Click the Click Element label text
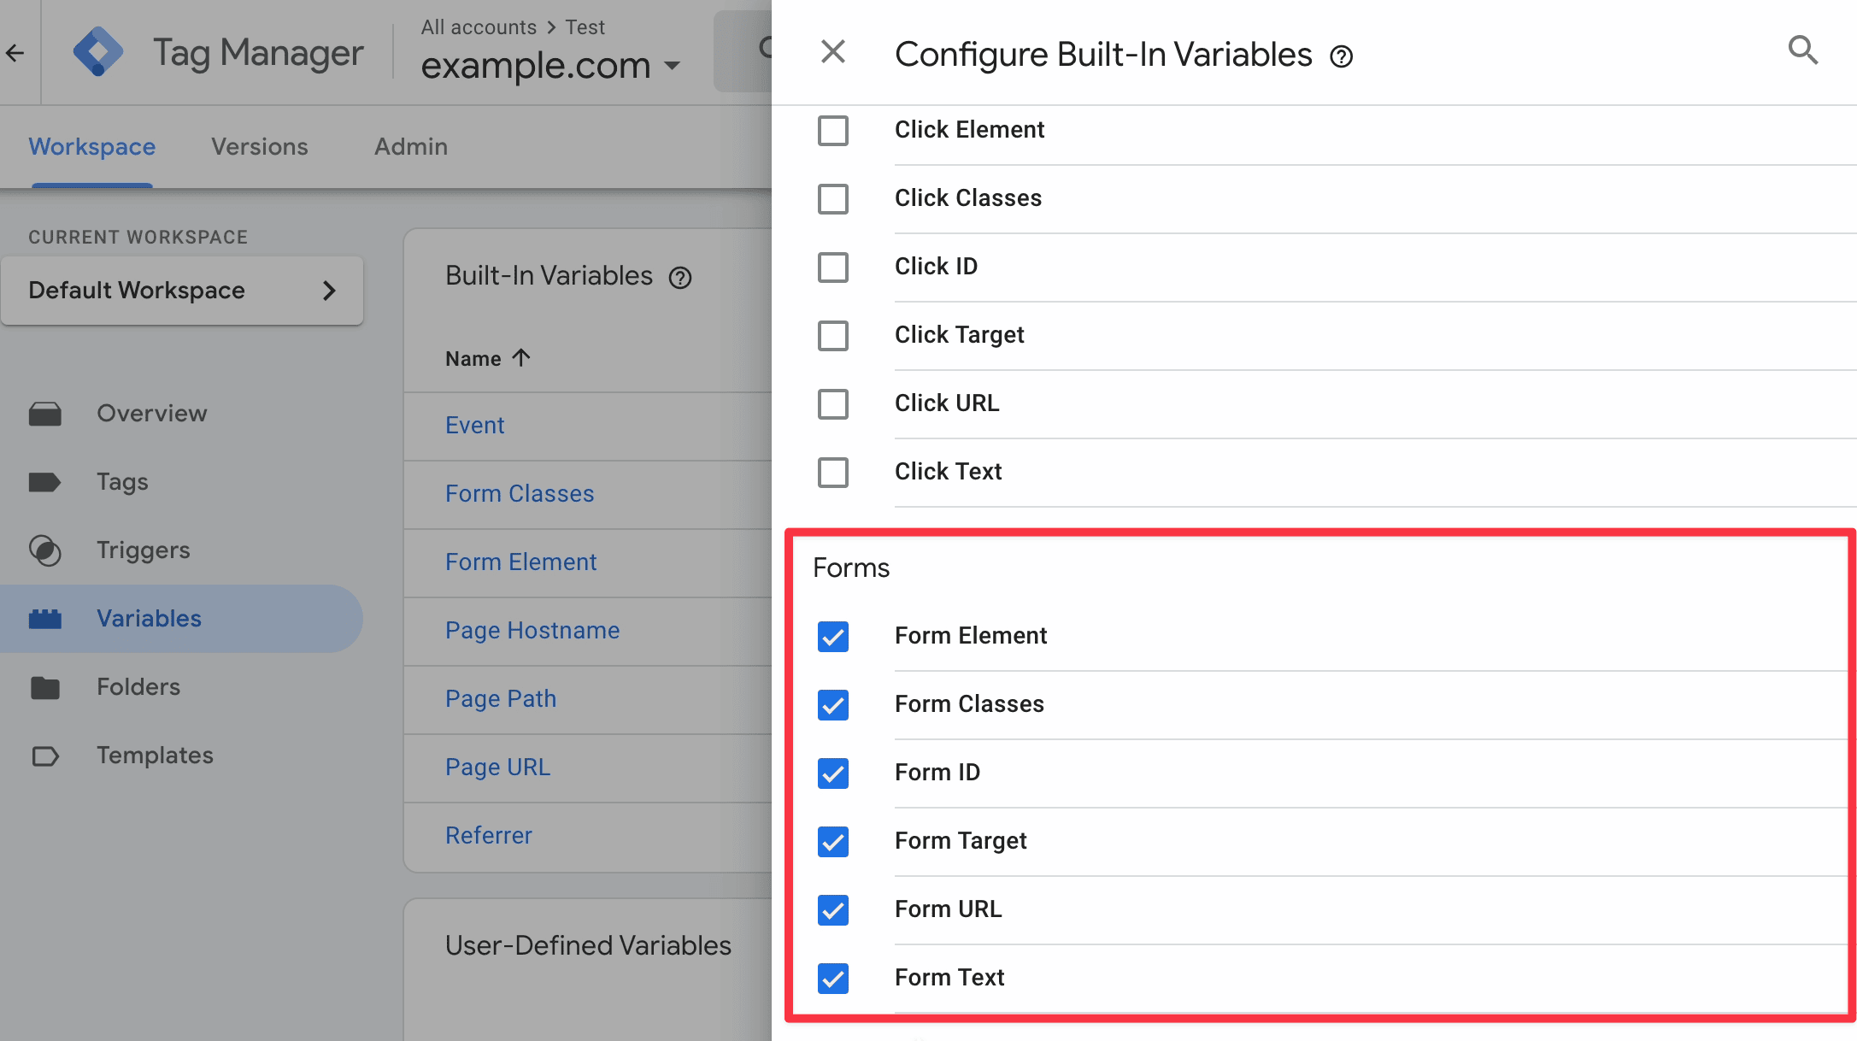This screenshot has width=1857, height=1041. click(969, 130)
